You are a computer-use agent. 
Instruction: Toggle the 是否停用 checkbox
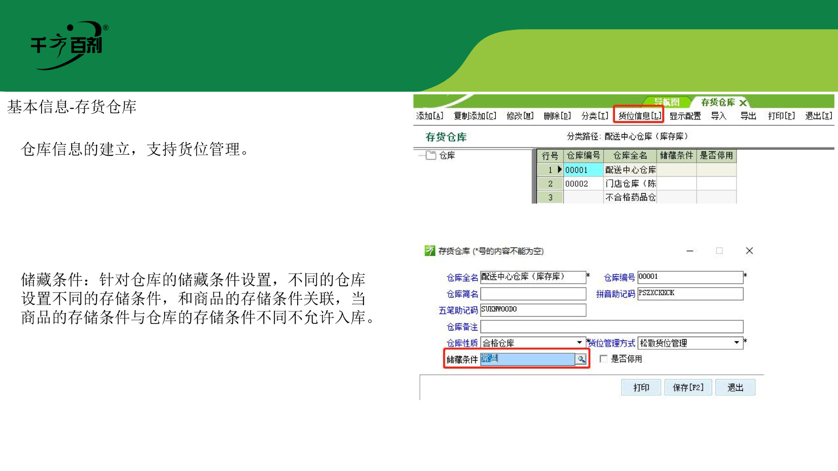604,359
